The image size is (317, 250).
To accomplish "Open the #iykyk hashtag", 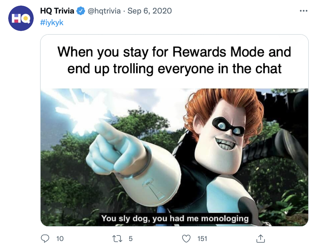I will coord(52,23).
